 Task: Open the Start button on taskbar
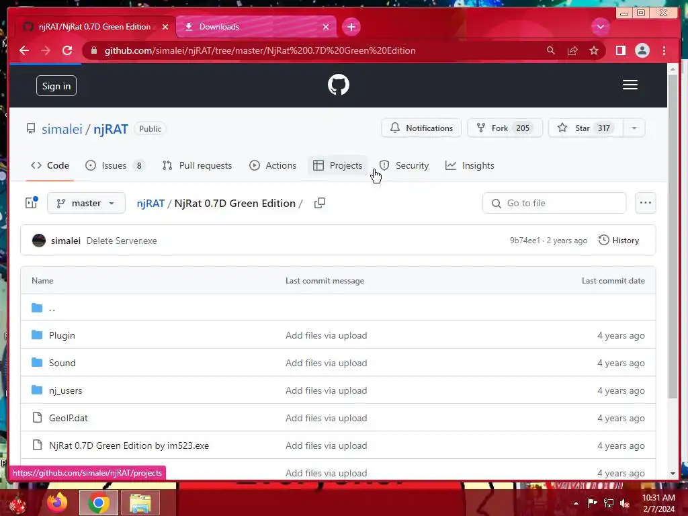click(x=17, y=504)
